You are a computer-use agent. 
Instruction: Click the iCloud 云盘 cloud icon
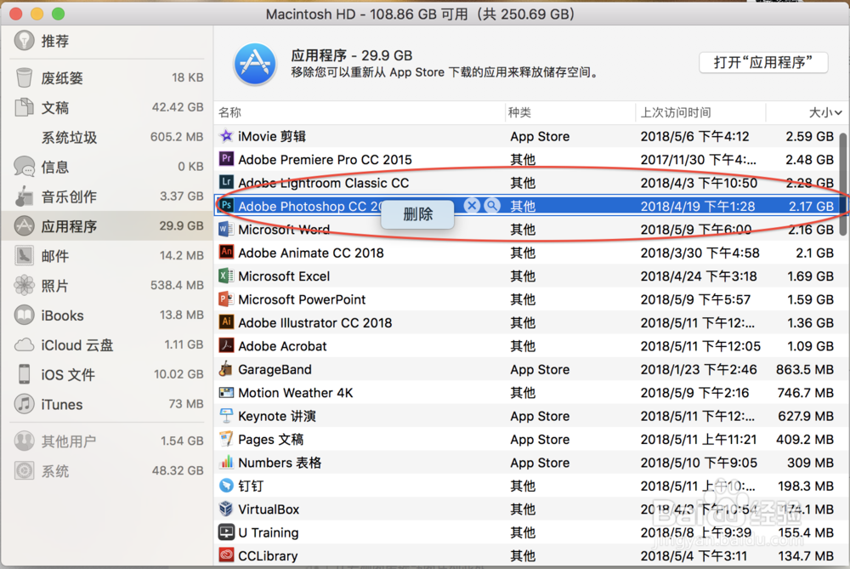click(25, 345)
